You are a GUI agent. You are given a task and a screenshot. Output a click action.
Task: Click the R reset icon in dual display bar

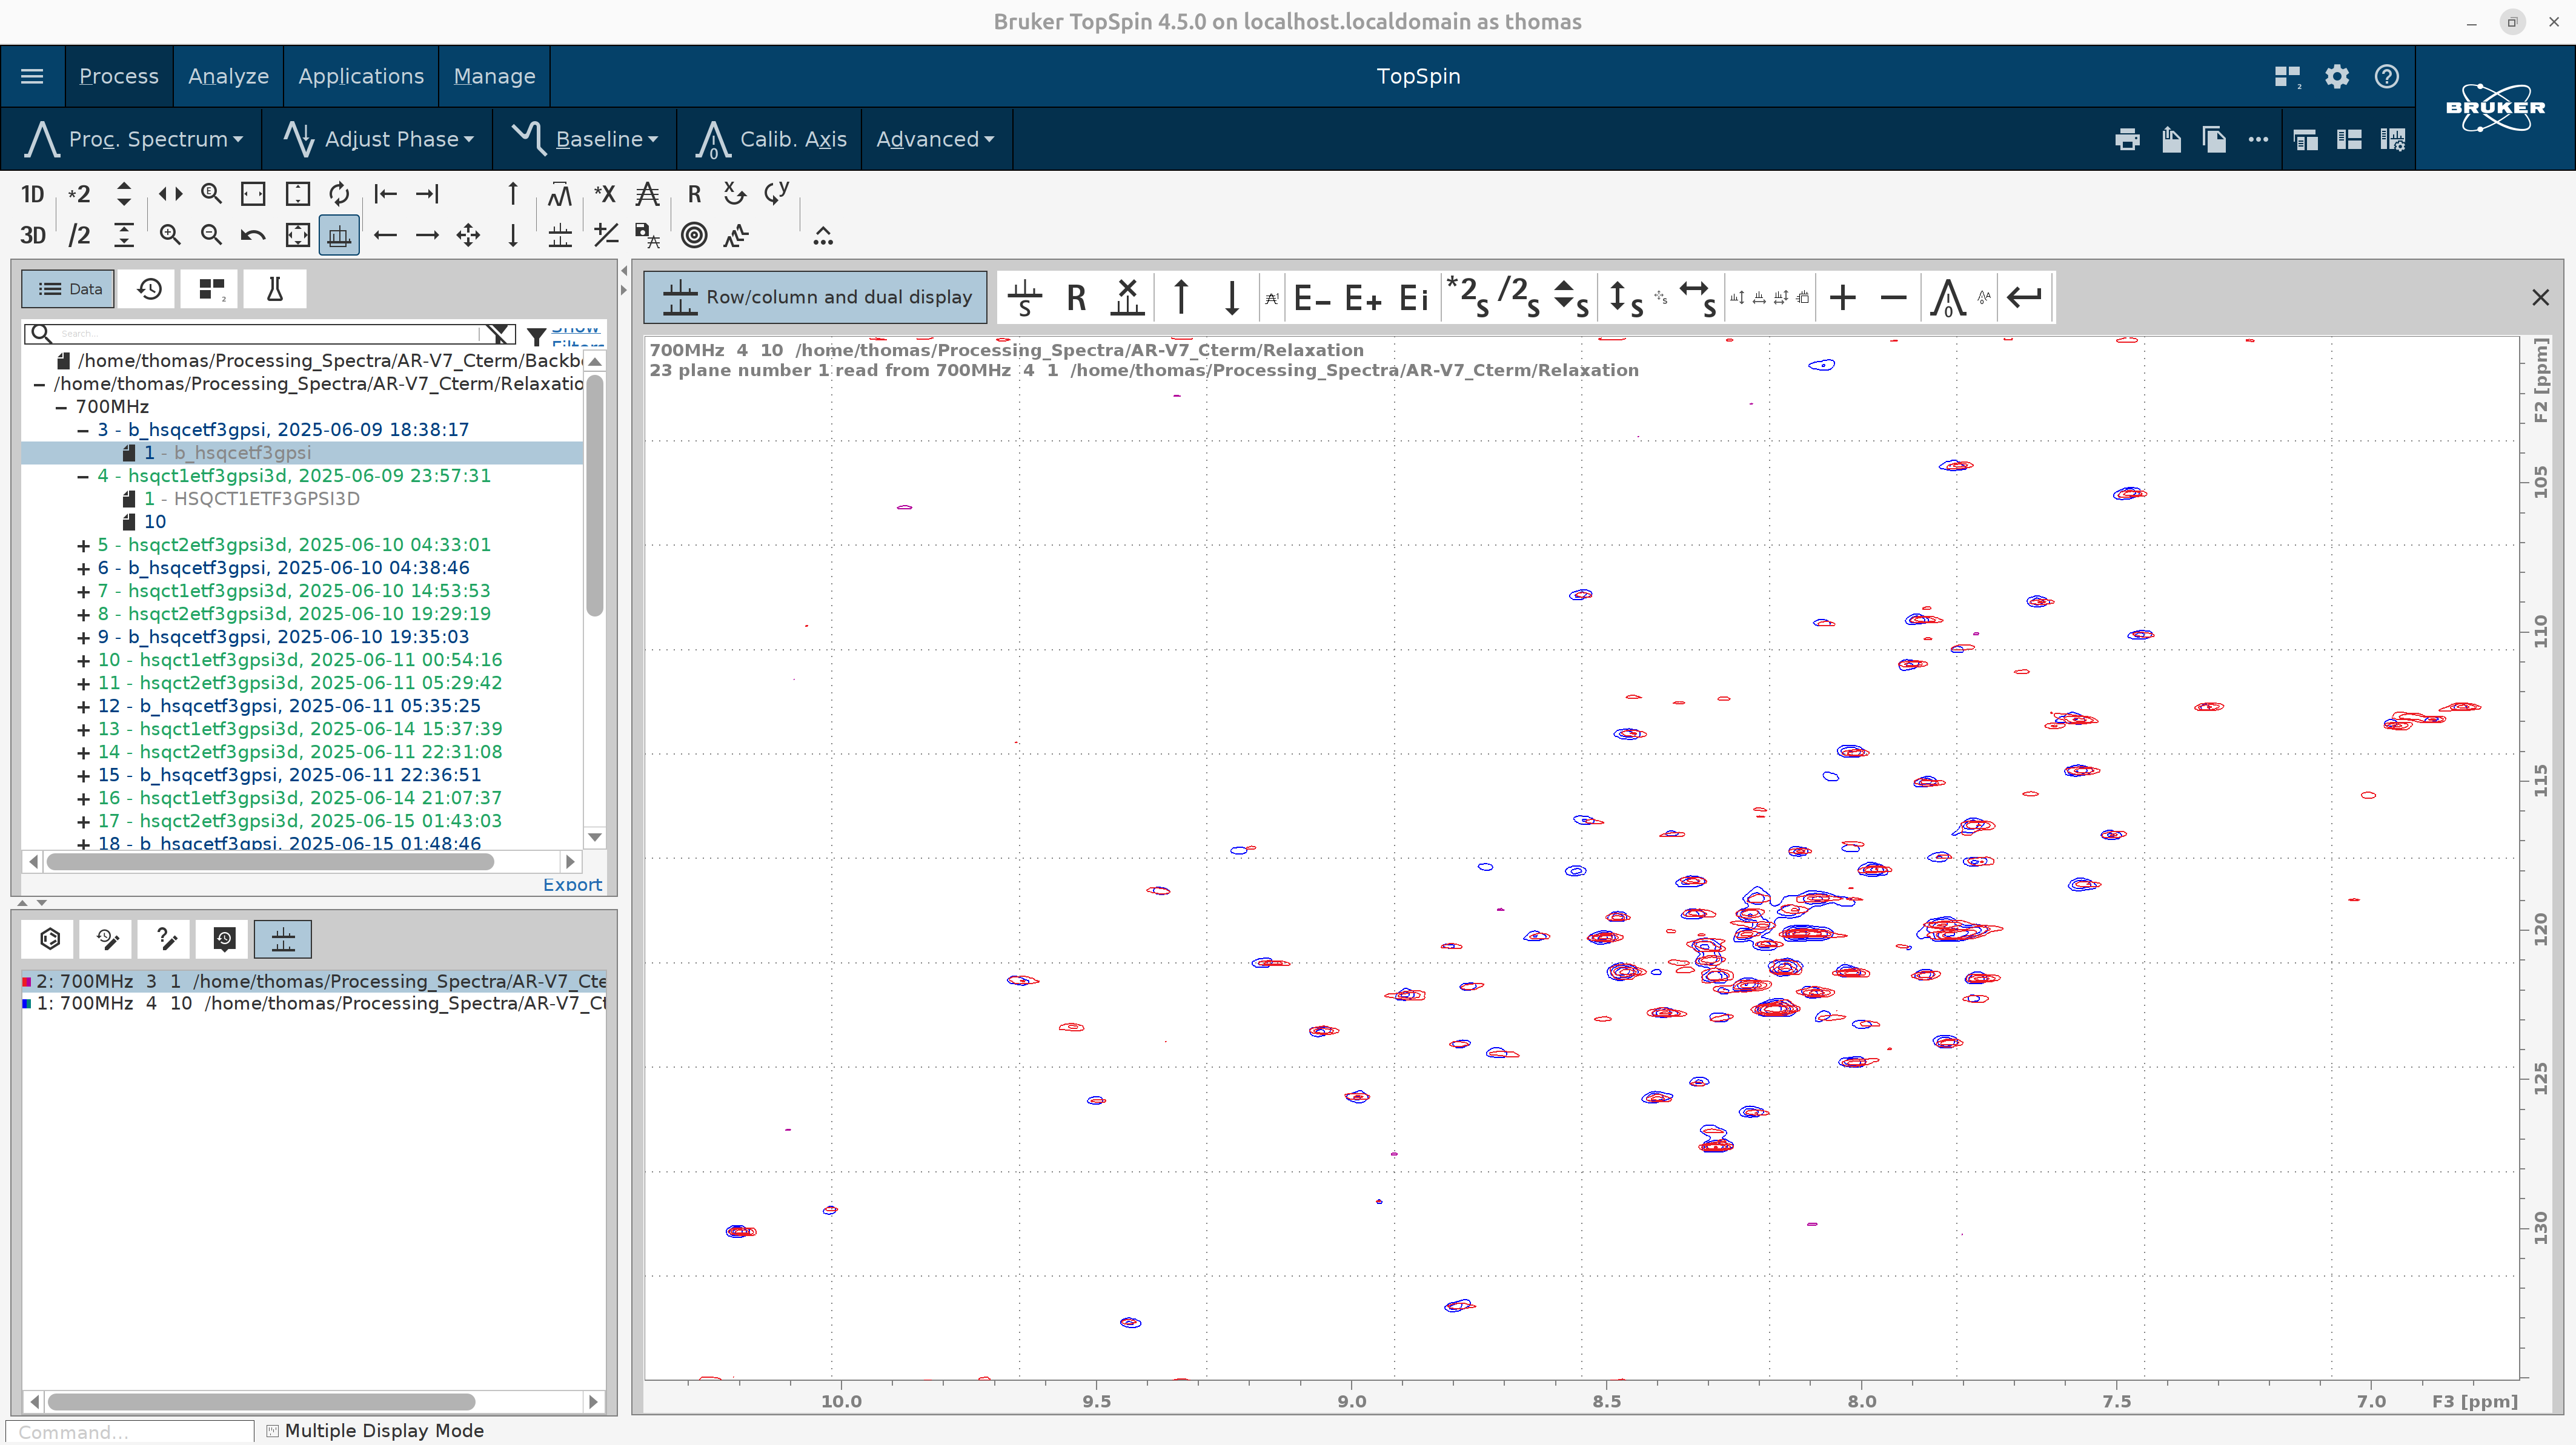click(x=1076, y=297)
